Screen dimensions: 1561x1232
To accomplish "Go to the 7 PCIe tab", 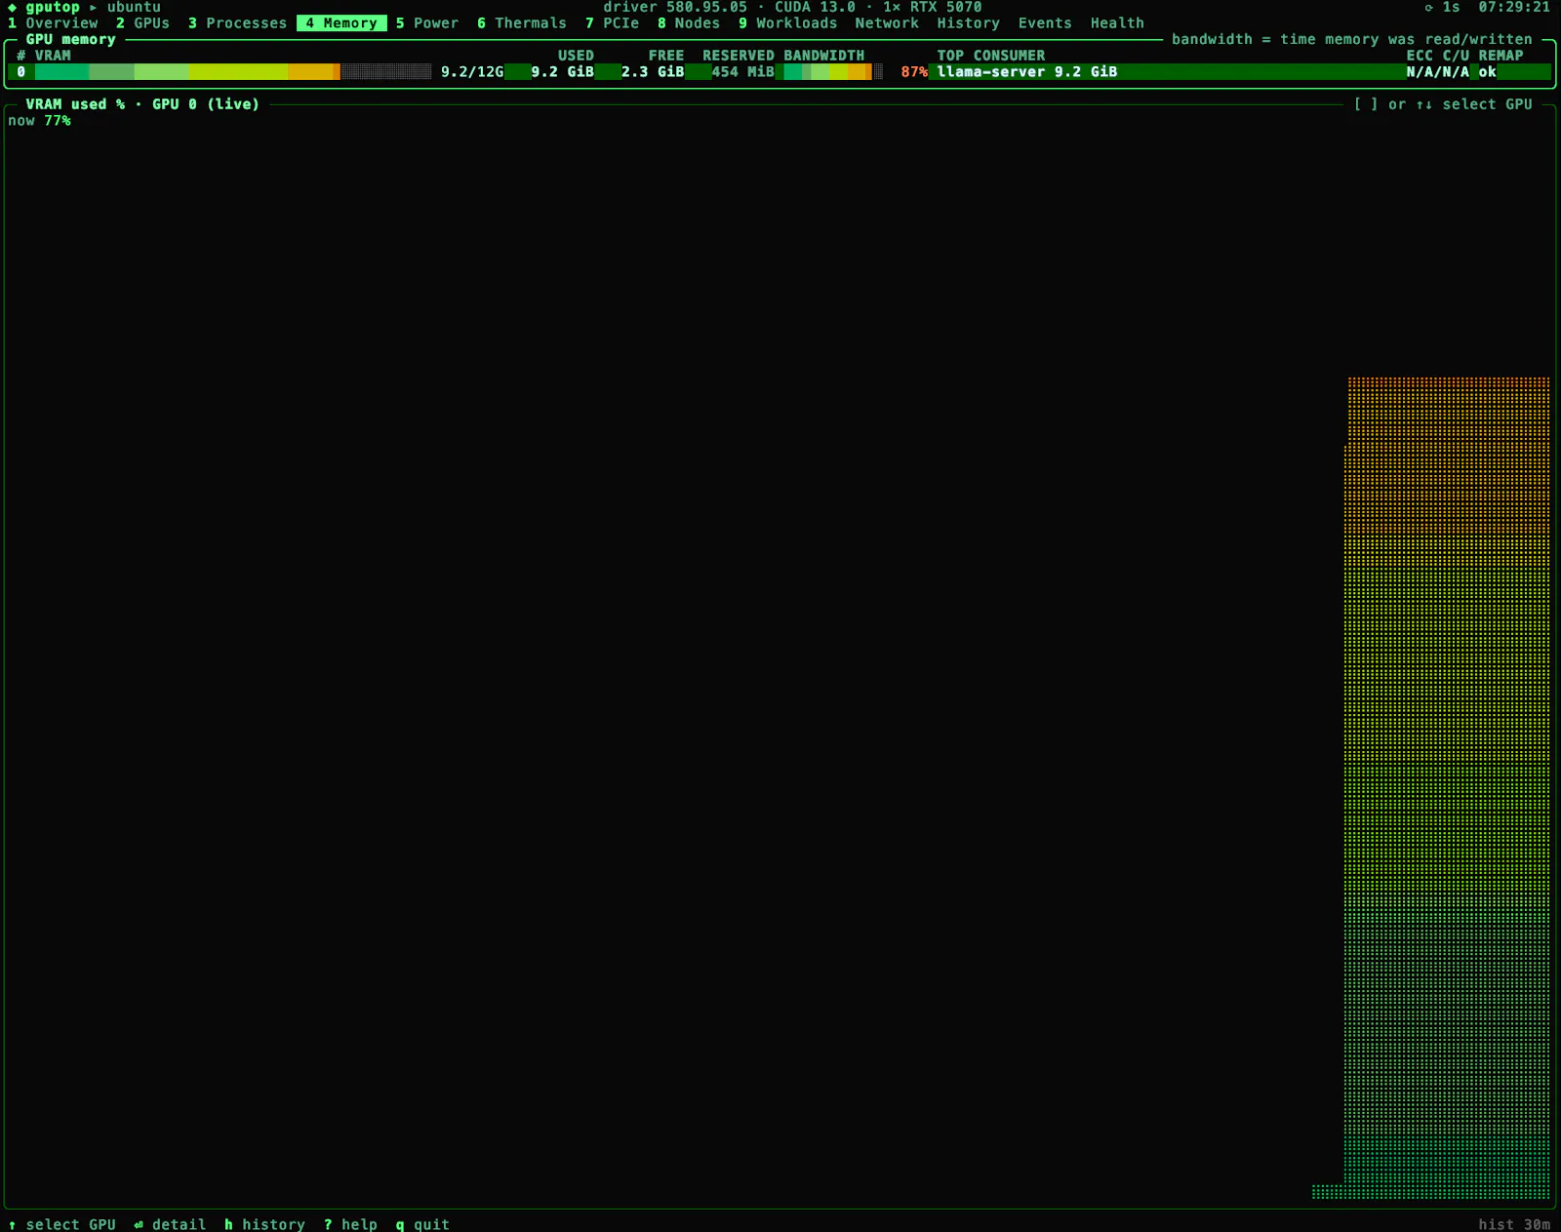I will pyautogui.click(x=612, y=22).
